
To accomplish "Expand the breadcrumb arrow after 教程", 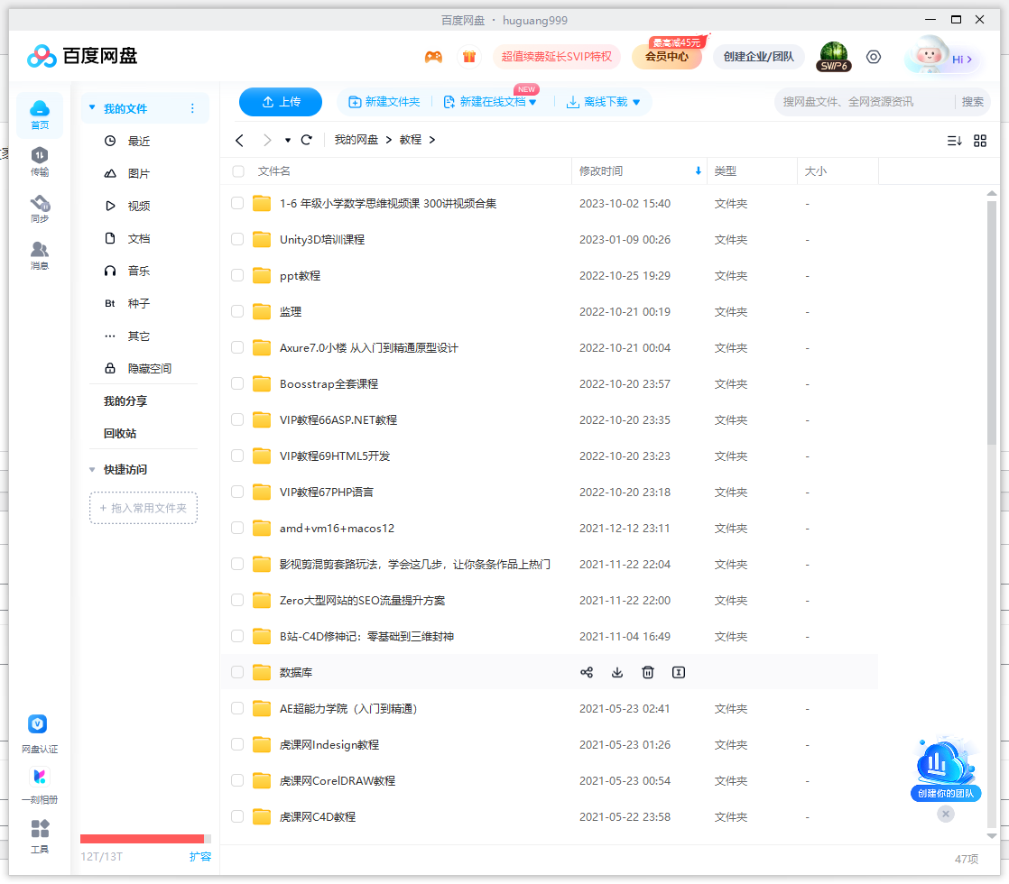I will 431,140.
